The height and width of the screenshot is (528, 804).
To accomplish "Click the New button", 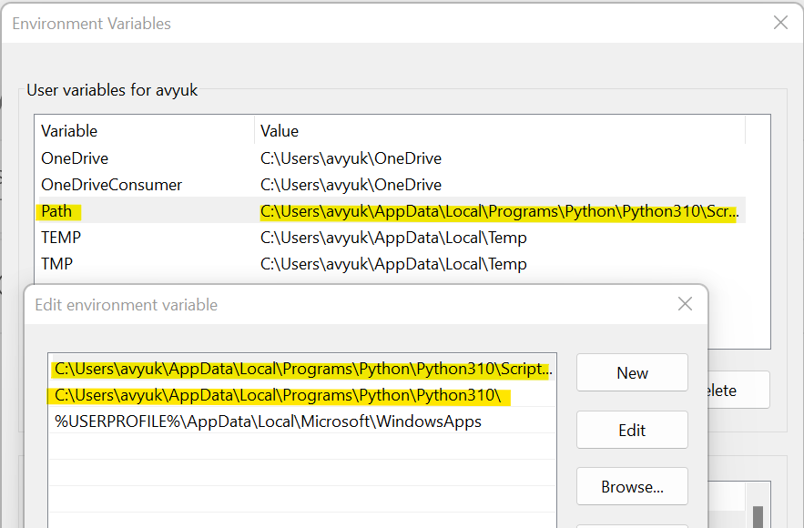I will [x=632, y=373].
